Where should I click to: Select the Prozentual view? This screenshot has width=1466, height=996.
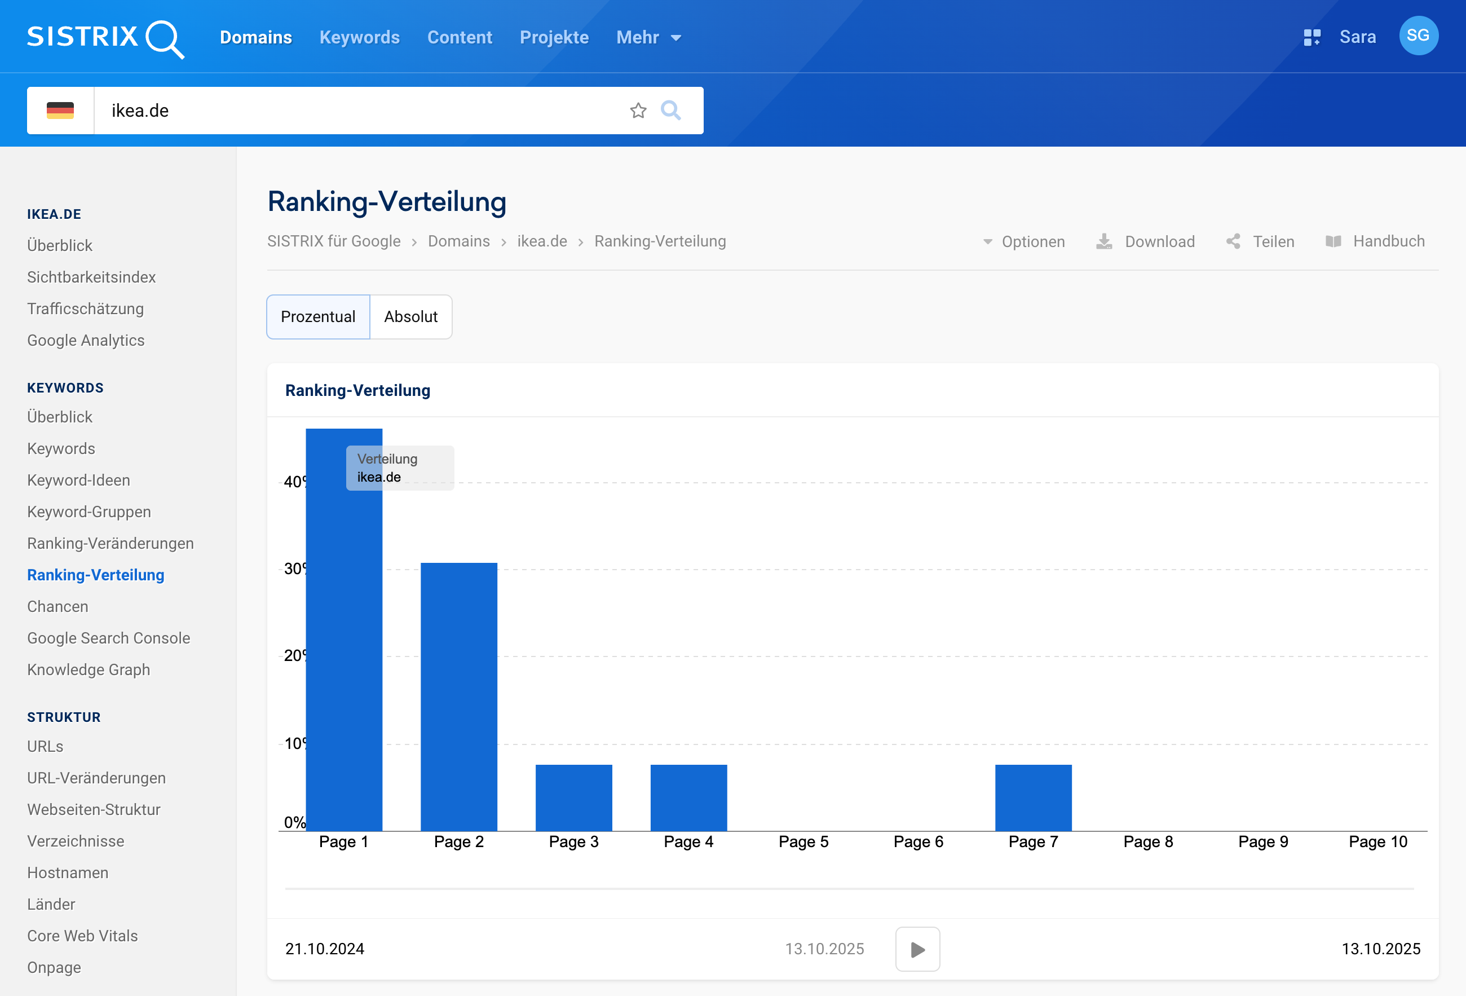click(x=318, y=316)
